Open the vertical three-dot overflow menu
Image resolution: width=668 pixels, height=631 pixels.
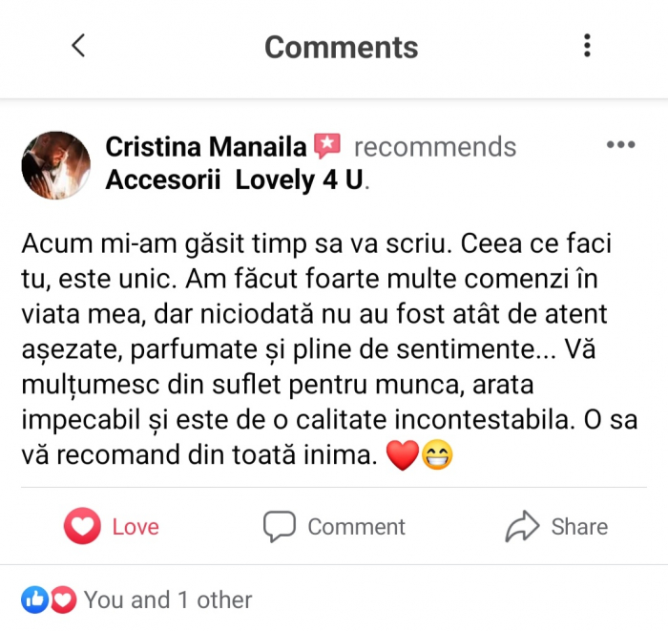point(587,45)
